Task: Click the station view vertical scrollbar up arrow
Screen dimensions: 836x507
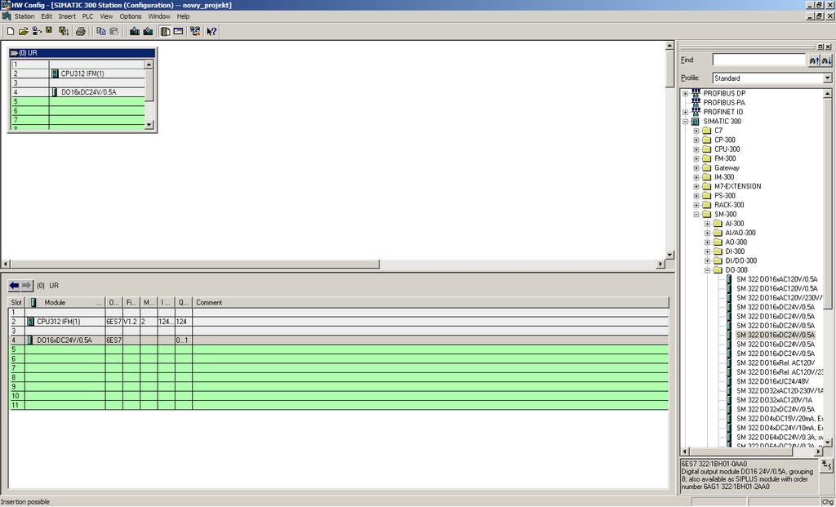Action: click(x=669, y=47)
